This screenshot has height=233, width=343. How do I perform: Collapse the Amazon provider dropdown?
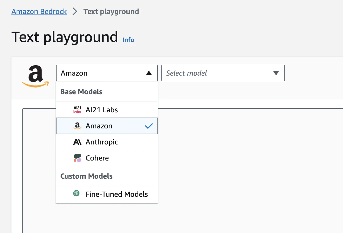coord(107,73)
